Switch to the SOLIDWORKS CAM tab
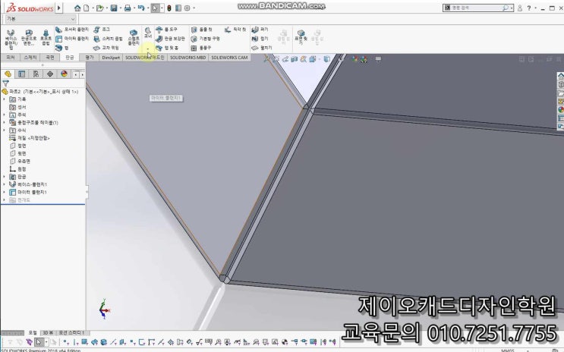The height and width of the screenshot is (352, 564). click(x=229, y=58)
